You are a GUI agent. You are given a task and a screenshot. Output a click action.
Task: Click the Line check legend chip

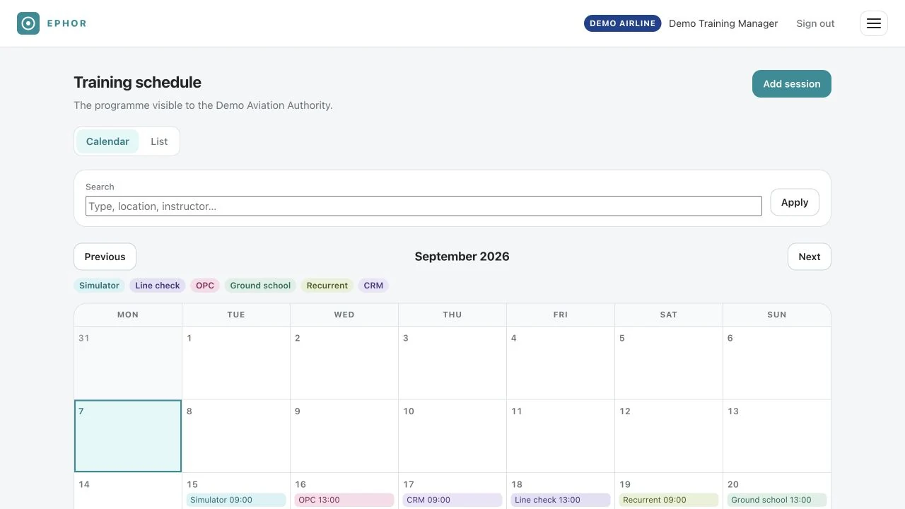coord(158,286)
